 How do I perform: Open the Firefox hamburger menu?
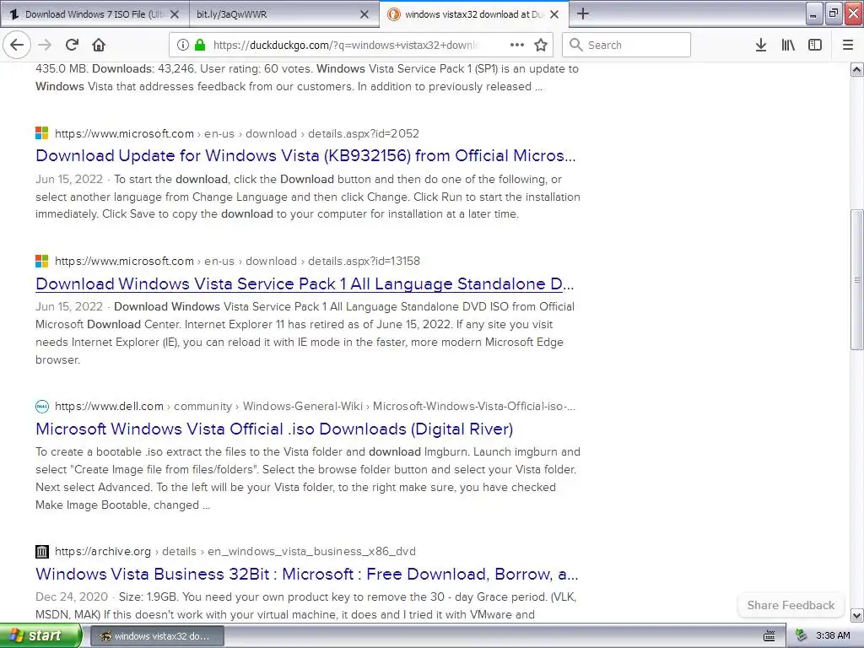[x=848, y=46]
